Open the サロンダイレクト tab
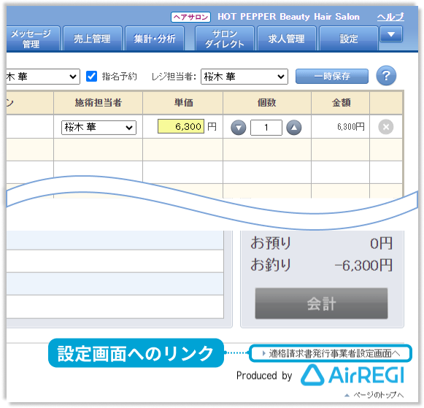This screenshot has height=408, width=424. 225,39
